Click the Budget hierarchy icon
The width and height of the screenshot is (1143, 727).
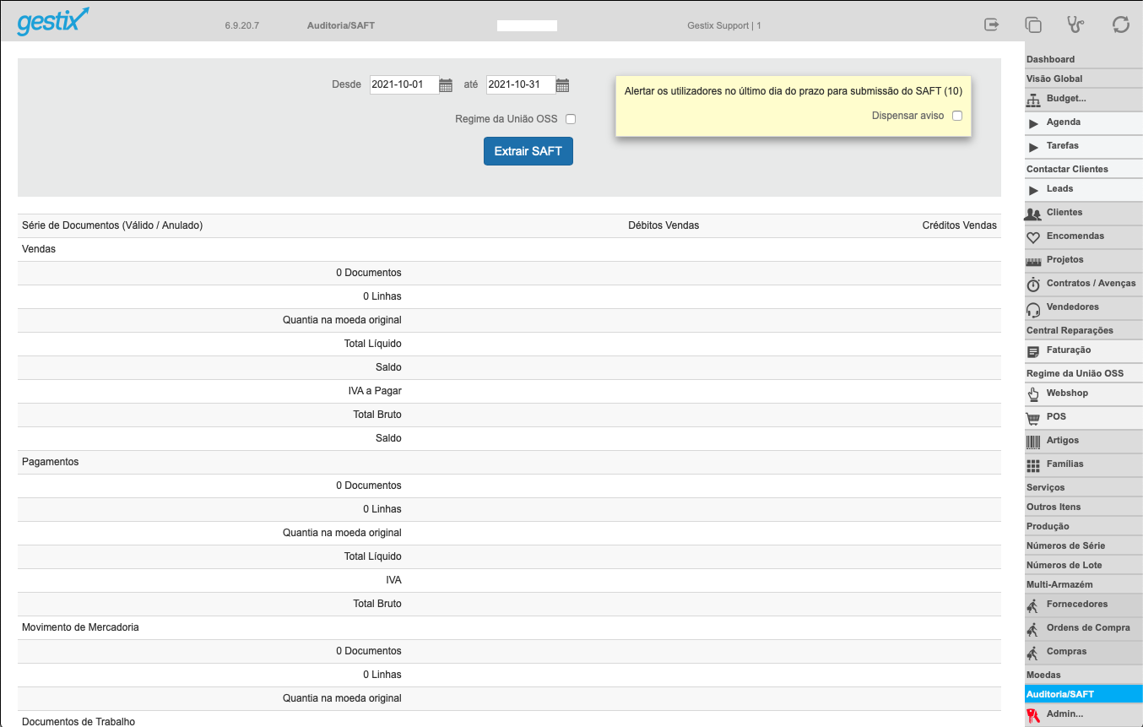click(x=1033, y=100)
